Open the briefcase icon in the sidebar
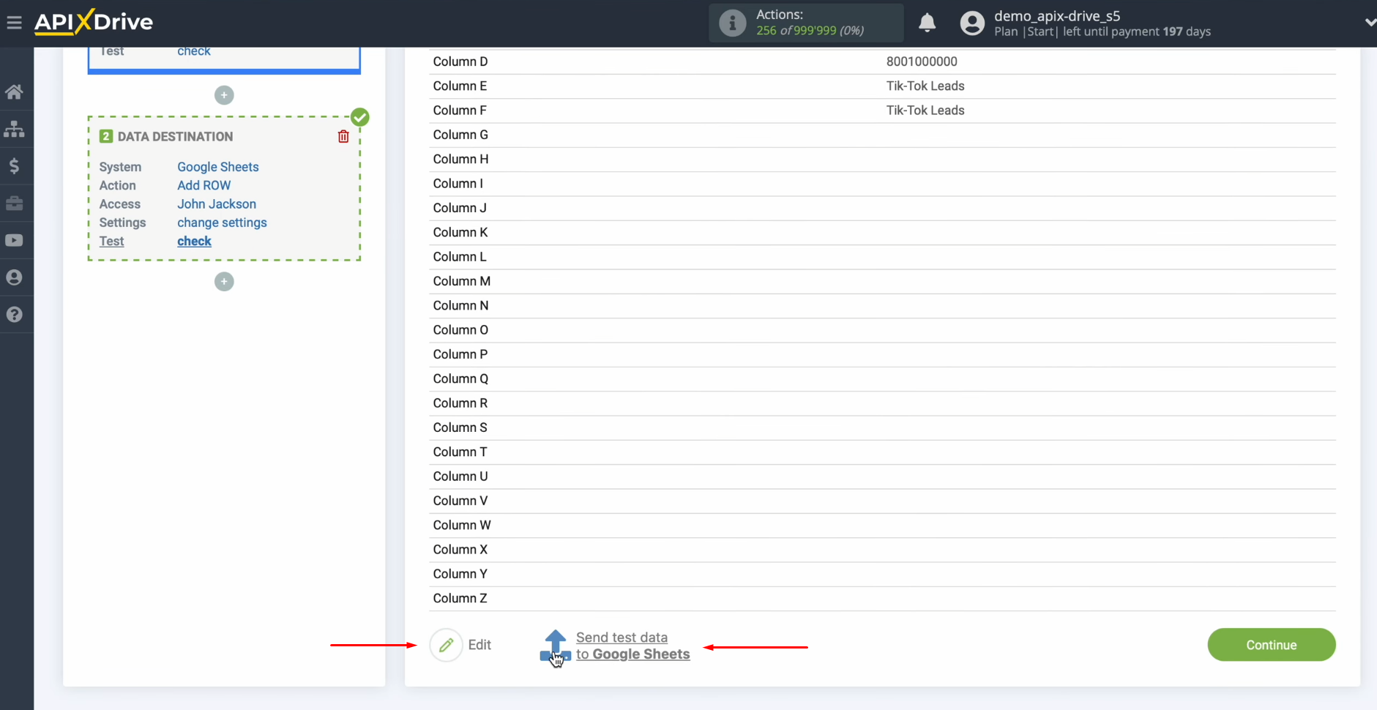The image size is (1377, 710). click(15, 203)
